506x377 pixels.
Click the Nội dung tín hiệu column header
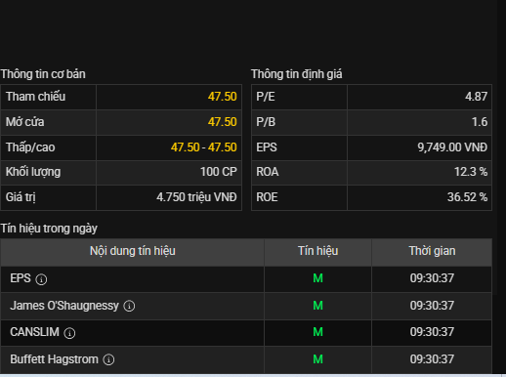coord(133,251)
